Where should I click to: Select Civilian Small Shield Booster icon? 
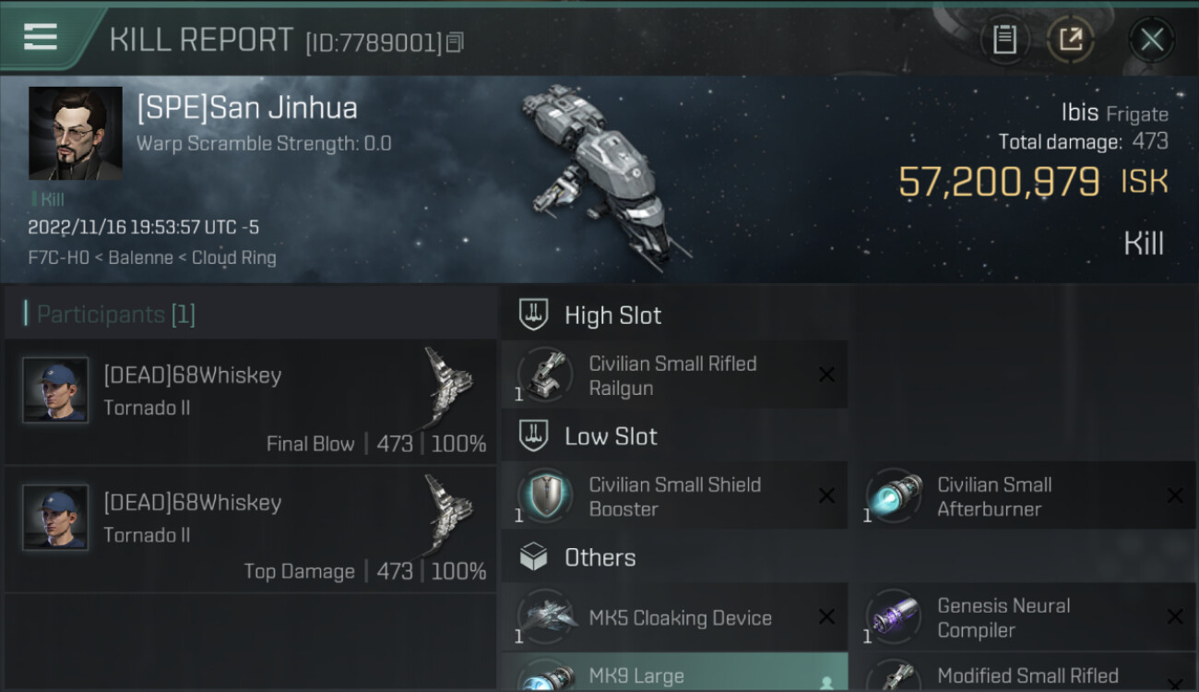tap(544, 495)
